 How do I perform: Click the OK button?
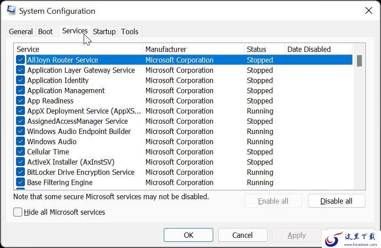188,235
